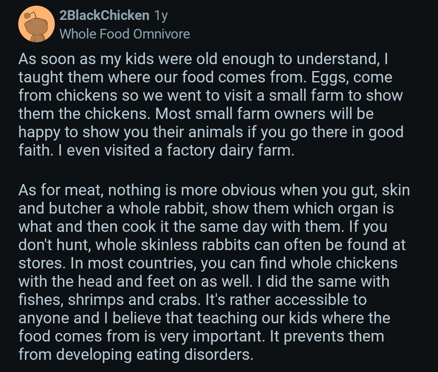Click the line starting "happy to show you their animals"

point(211,132)
